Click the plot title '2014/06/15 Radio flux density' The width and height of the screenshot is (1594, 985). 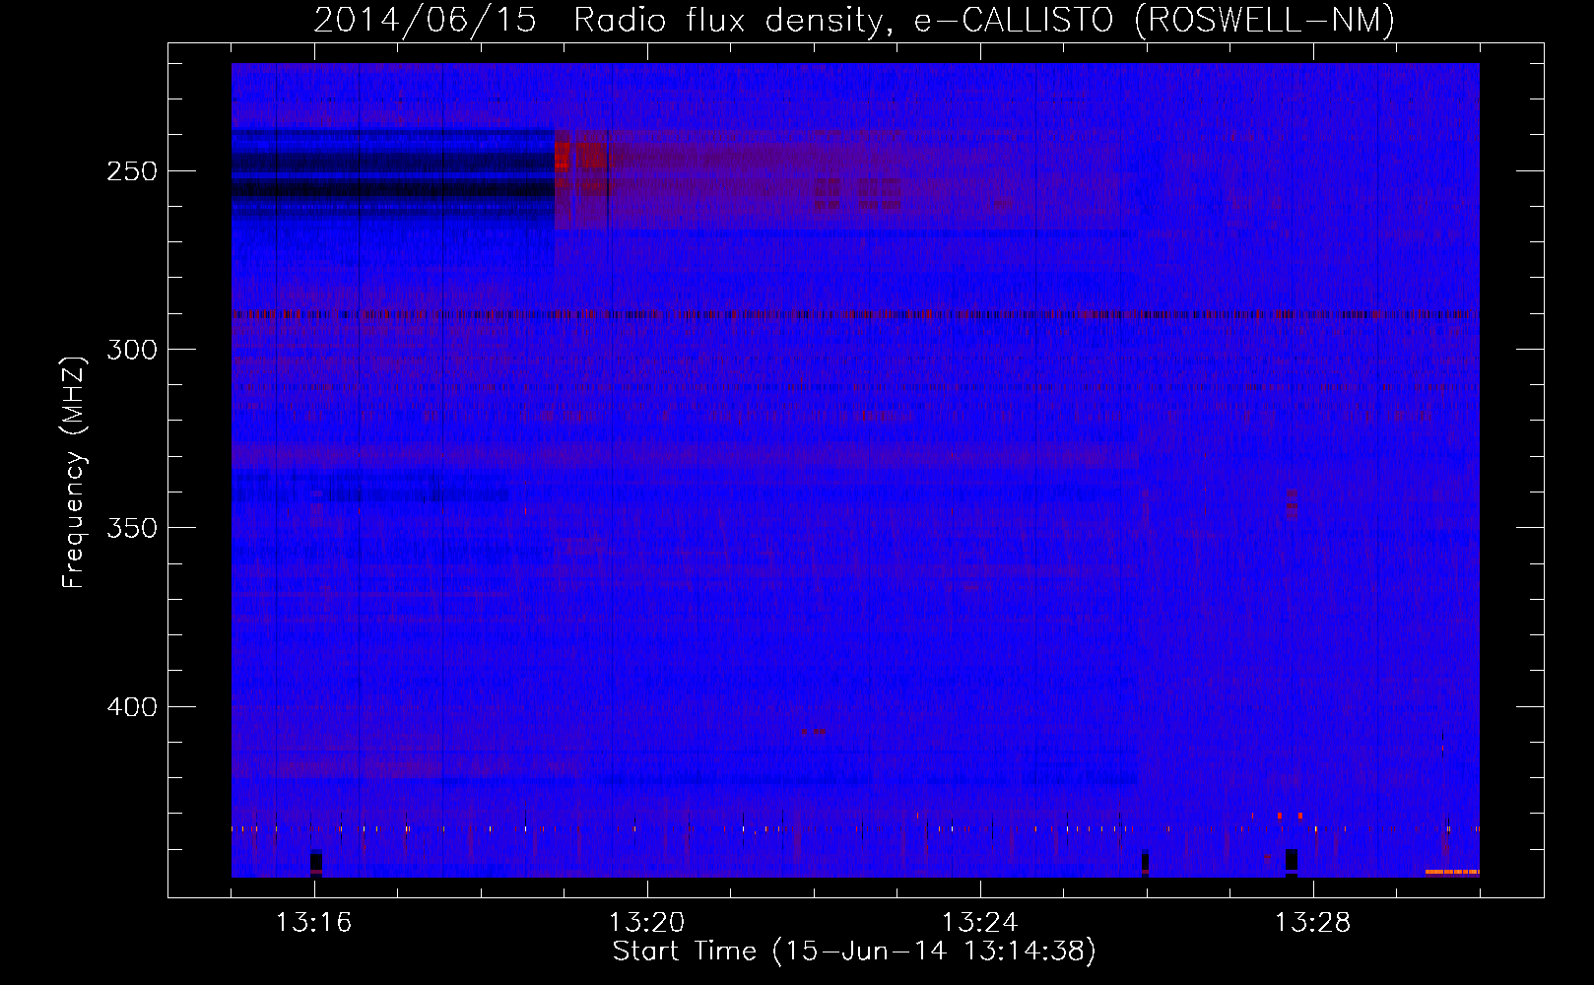pyautogui.click(x=604, y=20)
